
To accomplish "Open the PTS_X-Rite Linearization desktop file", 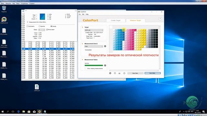I will pos(4,43).
